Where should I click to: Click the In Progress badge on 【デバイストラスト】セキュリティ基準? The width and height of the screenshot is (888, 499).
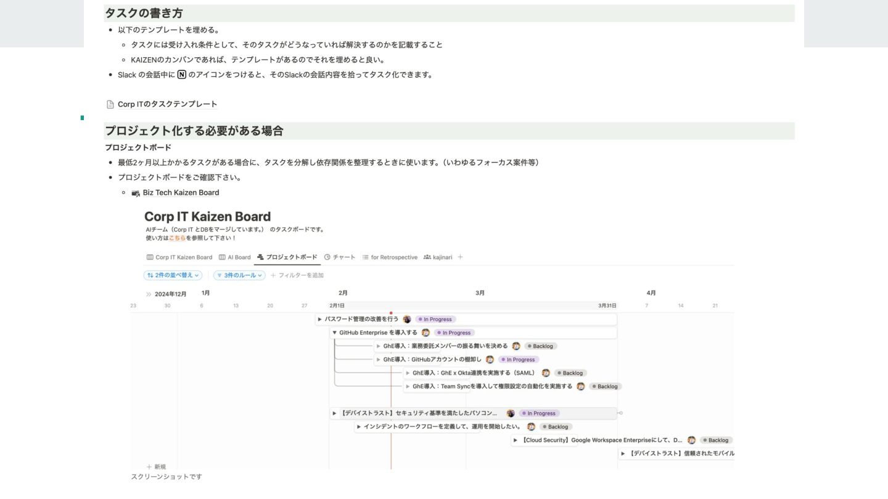pyautogui.click(x=539, y=413)
